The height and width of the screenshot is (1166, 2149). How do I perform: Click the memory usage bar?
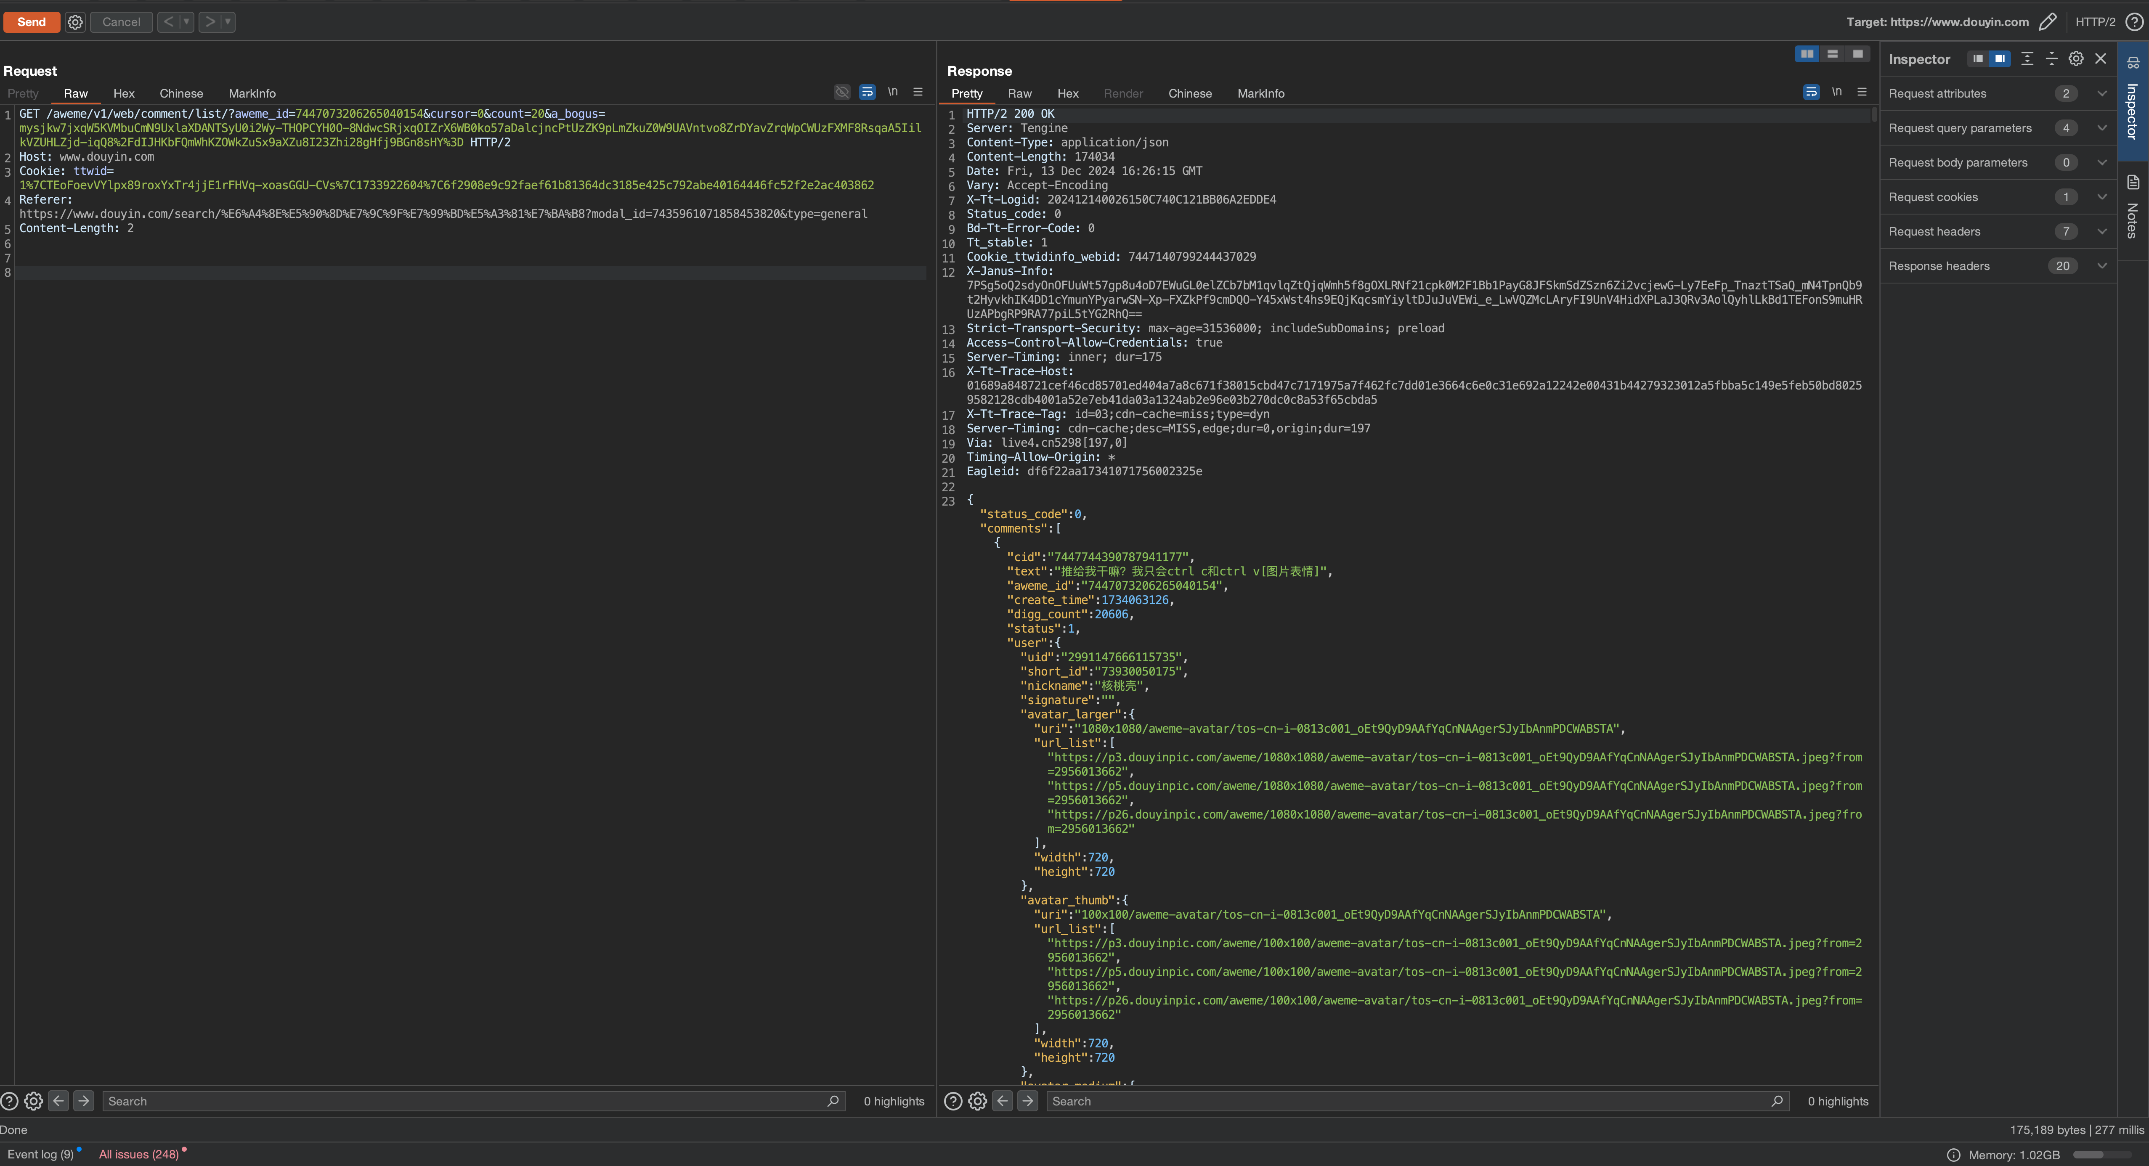[x=2102, y=1155]
